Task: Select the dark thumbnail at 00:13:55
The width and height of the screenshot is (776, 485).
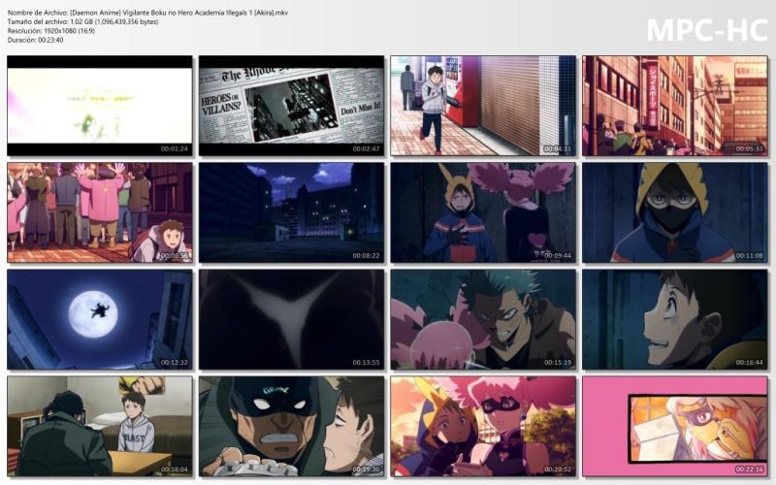Action: [292, 319]
